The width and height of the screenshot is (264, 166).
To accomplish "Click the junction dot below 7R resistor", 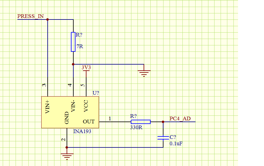I will coord(73,64).
